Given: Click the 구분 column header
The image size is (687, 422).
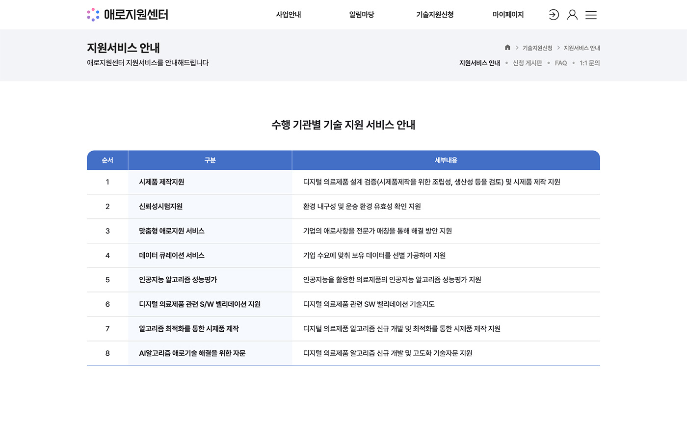Looking at the screenshot, I should pos(210,160).
